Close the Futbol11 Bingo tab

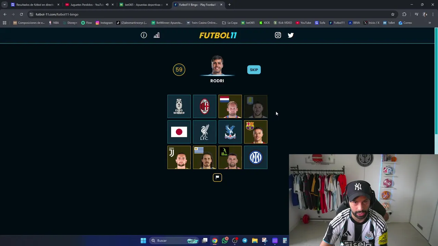[x=221, y=5]
